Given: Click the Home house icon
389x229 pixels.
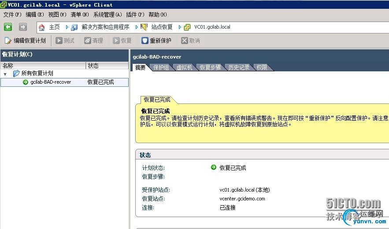Looking at the screenshot, I should (42, 27).
